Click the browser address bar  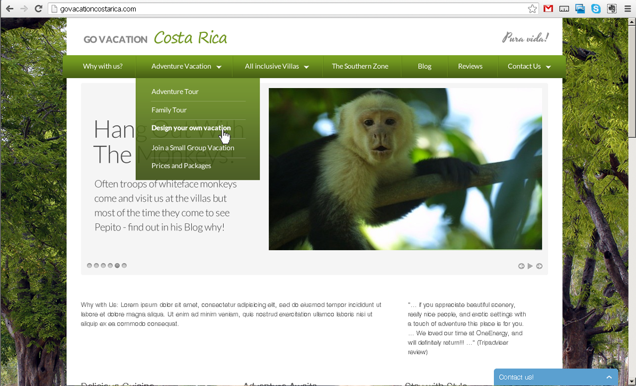point(212,8)
